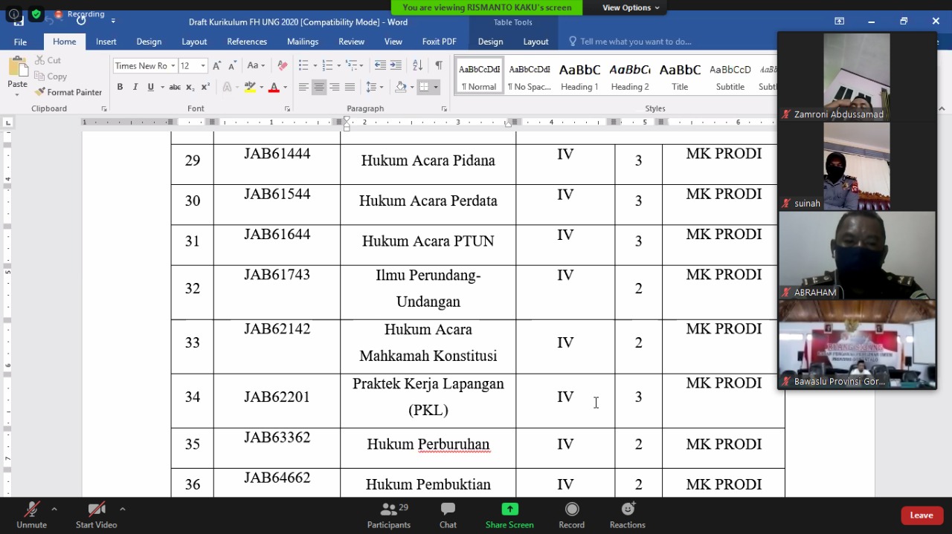Switch to the Insert ribbon tab

pos(106,42)
